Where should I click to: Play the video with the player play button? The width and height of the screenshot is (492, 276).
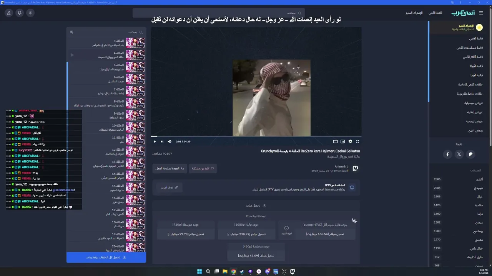155,141
